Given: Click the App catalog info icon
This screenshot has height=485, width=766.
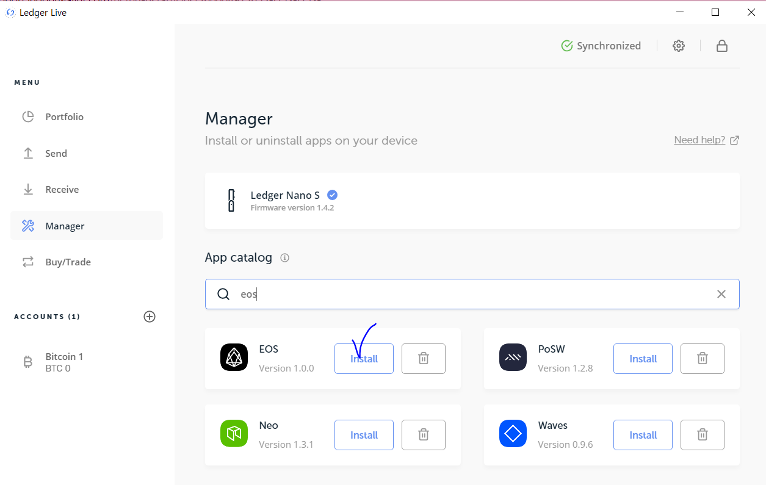Looking at the screenshot, I should (x=284, y=258).
